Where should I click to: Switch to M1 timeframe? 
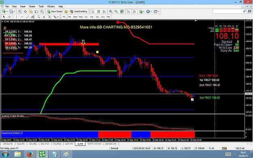click(x=64, y=17)
